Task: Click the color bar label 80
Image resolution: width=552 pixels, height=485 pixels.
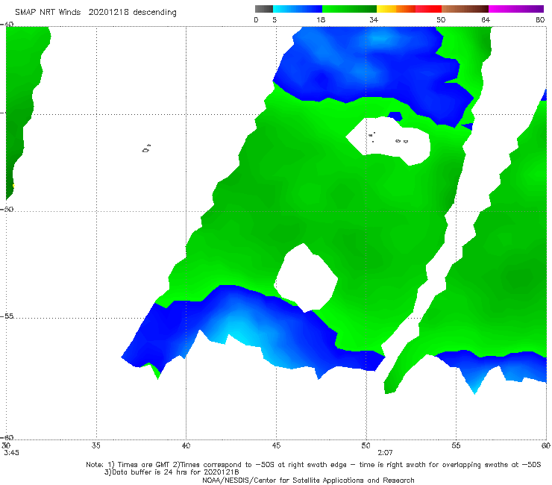Action: pyautogui.click(x=540, y=20)
